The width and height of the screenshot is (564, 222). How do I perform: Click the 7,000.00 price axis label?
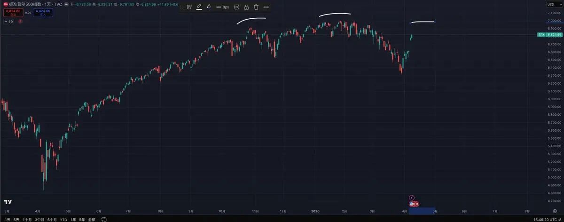(x=554, y=20)
